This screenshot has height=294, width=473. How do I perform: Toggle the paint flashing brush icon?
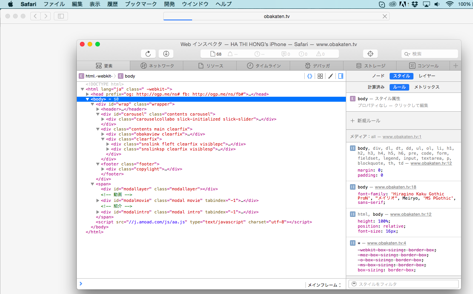click(330, 76)
